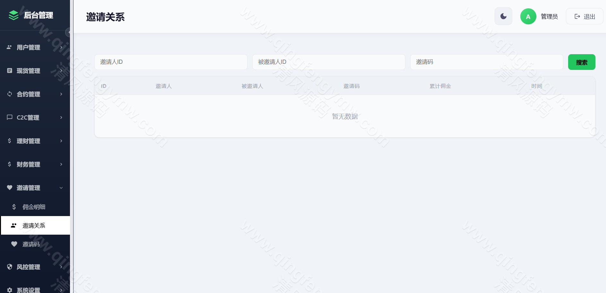Click the green 搜索 button
Screen dimensions: 606x293
[x=582, y=62]
